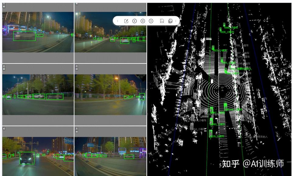The height and width of the screenshot is (176, 292).
Task: Select the top-middle front camera view
Action: 111,32
